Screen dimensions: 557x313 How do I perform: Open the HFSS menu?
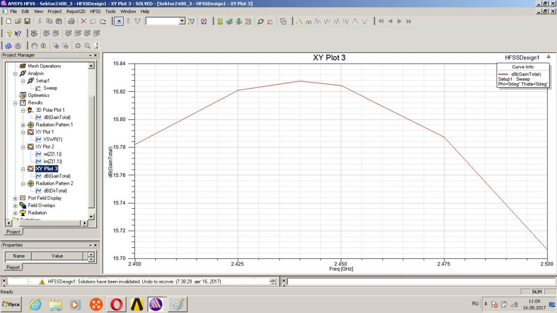[95, 11]
